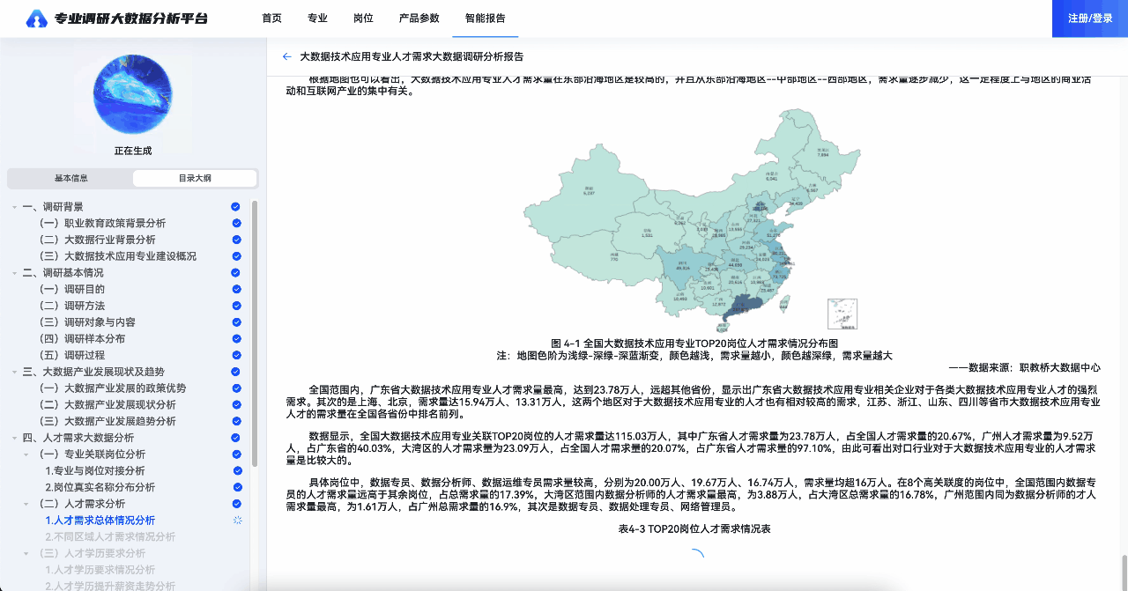The image size is (1128, 591).
Task: Click the South China Sea inset map
Action: pyautogui.click(x=842, y=314)
